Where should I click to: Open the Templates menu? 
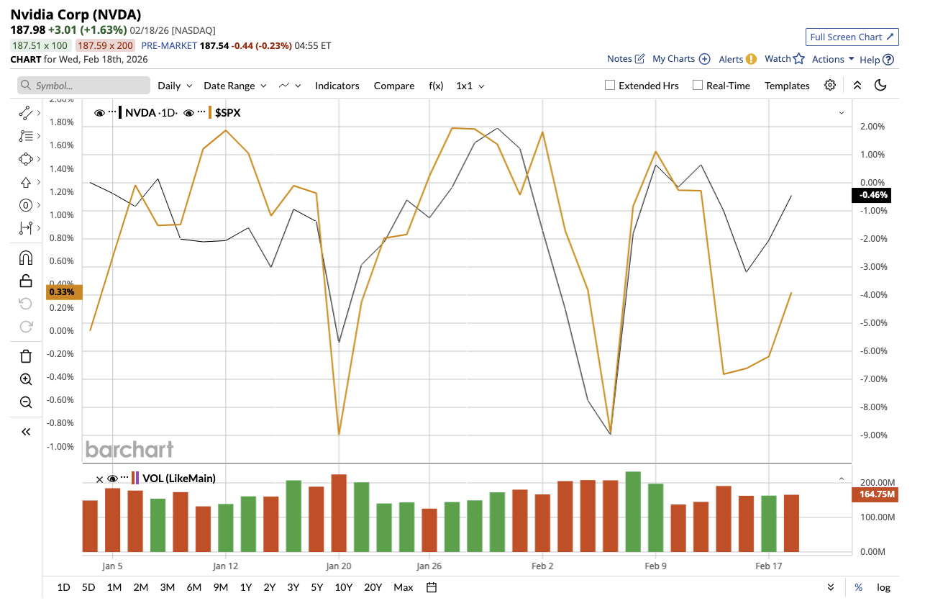(787, 86)
